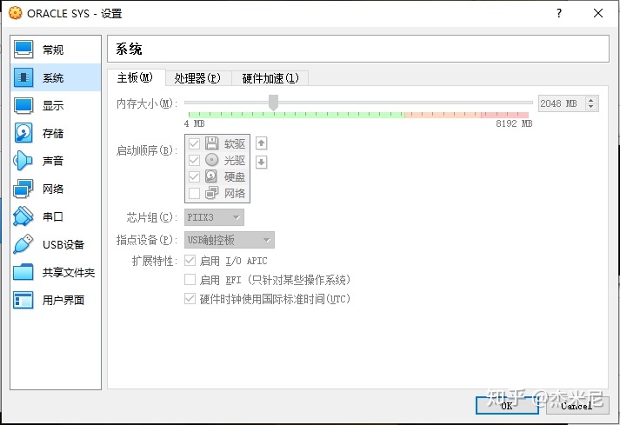620x425 pixels.
Task: Switch to the 硬件加速(L) tab
Action: [270, 78]
